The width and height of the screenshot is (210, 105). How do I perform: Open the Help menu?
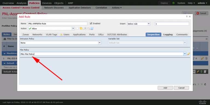tap(191, 3)
